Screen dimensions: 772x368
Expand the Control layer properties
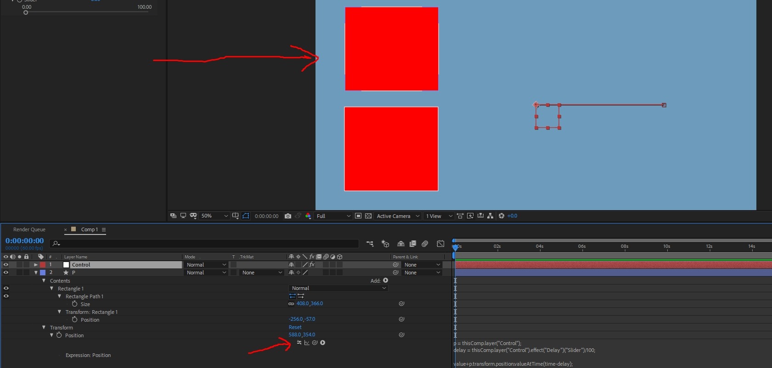click(x=36, y=265)
